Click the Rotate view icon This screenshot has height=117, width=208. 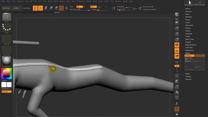(177, 92)
